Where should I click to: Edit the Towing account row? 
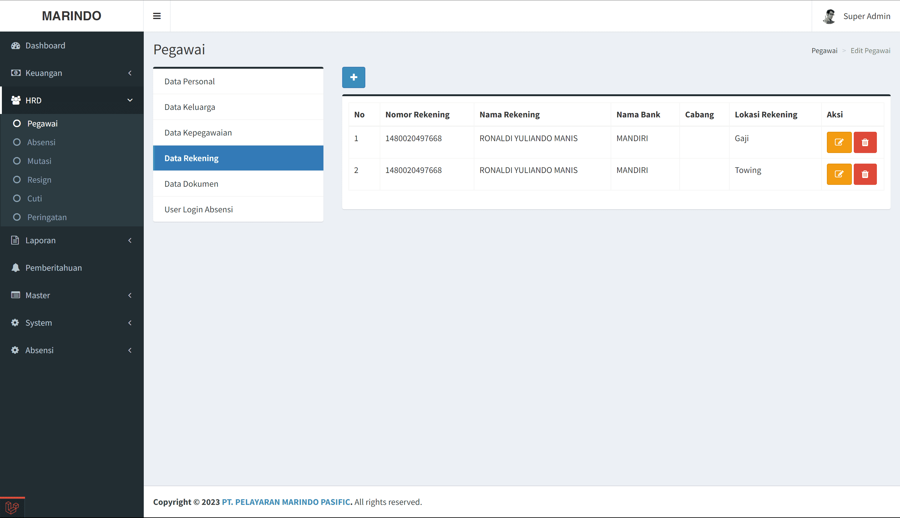[x=839, y=174]
